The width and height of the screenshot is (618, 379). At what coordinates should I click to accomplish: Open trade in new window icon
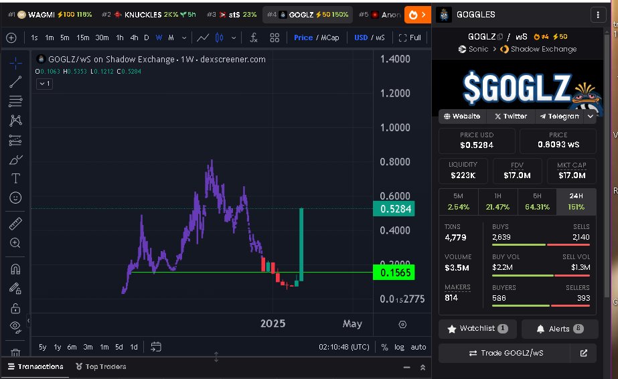(x=584, y=353)
